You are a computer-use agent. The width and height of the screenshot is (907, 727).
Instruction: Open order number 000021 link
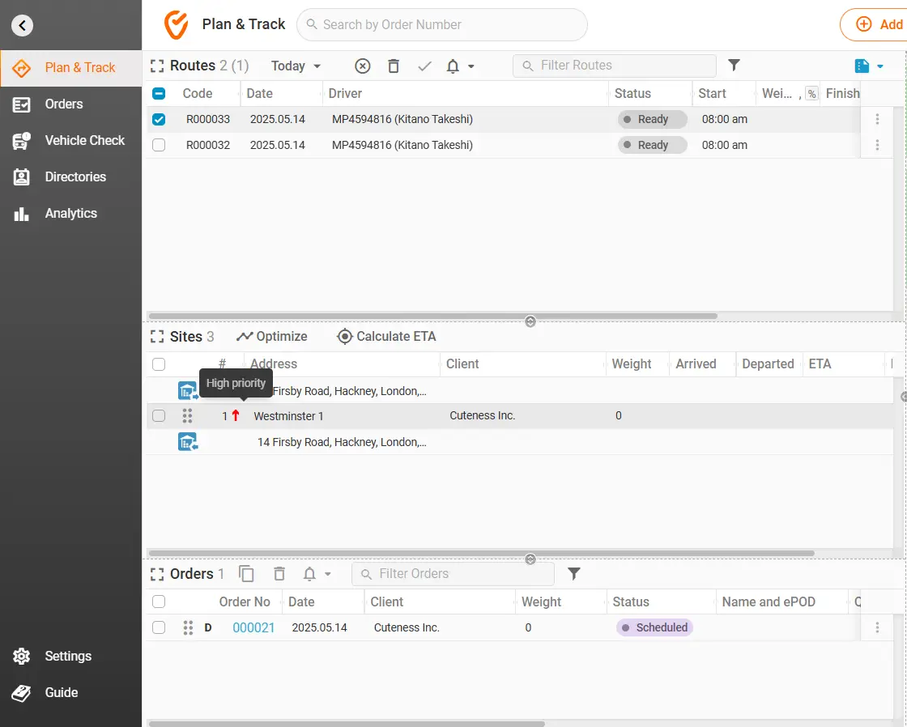[253, 627]
